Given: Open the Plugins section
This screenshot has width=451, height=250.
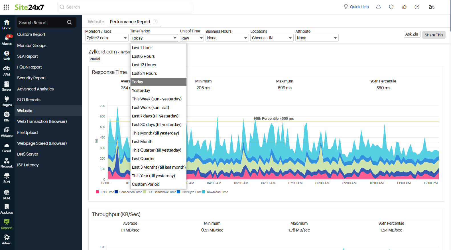Looking at the screenshot, I should pyautogui.click(x=7, y=101).
